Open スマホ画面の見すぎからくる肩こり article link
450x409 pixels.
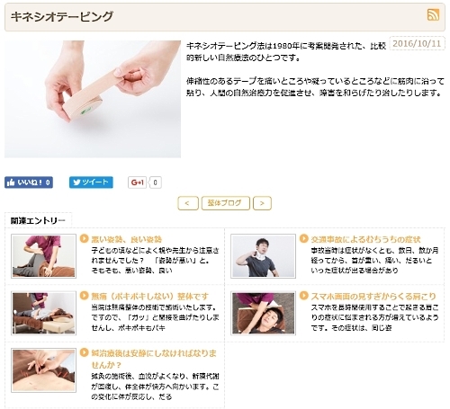coord(373,297)
